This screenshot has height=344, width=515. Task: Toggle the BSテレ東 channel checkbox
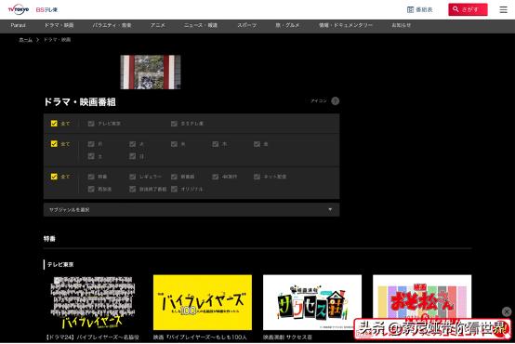174,124
